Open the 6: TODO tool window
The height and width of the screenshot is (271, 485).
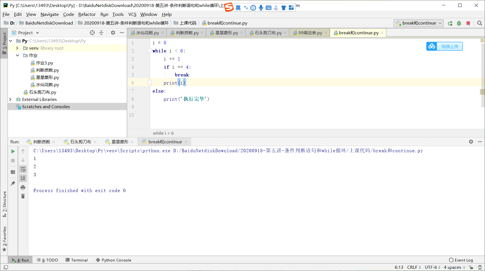pyautogui.click(x=47, y=260)
